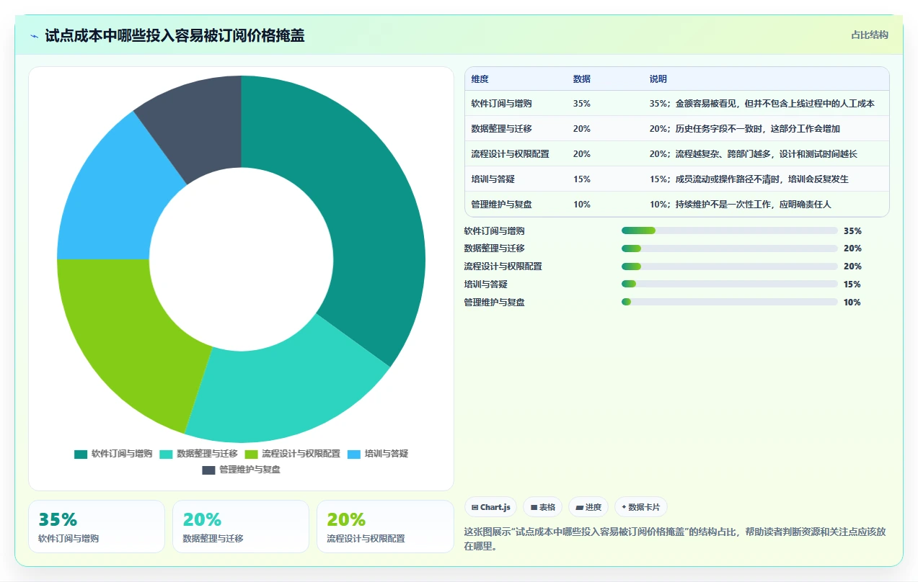Click the 软件订阅与增购 progress bar
Screen dimensions: 918x582
[729, 230]
